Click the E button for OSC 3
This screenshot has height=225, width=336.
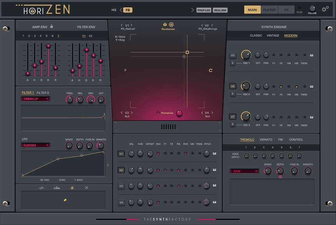tap(232, 124)
